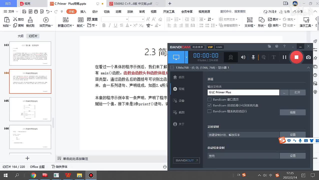Screen dimensions: 319x180
Task: Switch to the 大纲 panel tab
Action: point(21,36)
